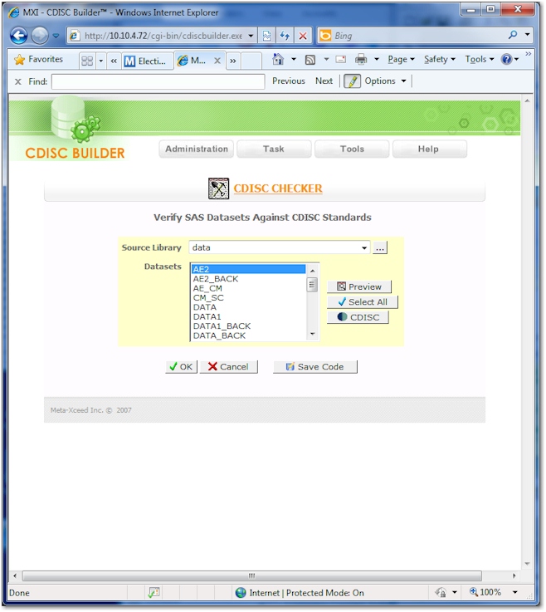Click the status bar popup blocker icon
The image size is (546, 612).
(154, 593)
